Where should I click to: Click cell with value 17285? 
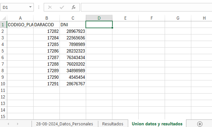[47, 44]
